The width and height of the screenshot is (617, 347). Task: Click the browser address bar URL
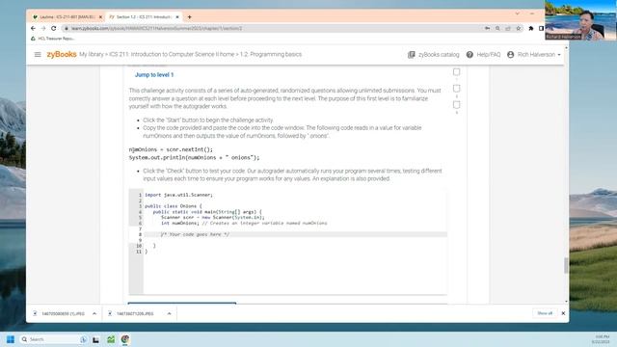pyautogui.click(x=156, y=28)
